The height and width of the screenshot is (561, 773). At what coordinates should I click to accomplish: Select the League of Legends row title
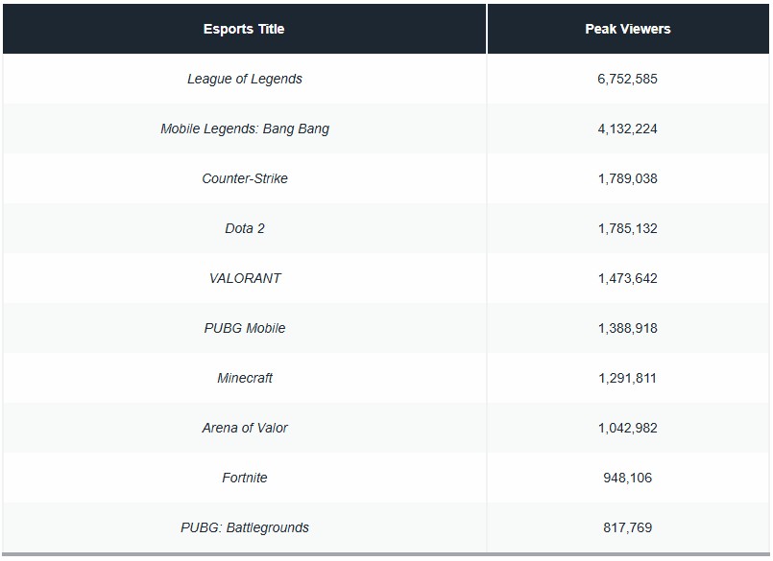tap(245, 79)
